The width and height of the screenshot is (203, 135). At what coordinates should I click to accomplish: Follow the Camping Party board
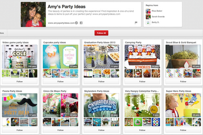pos(142,81)
